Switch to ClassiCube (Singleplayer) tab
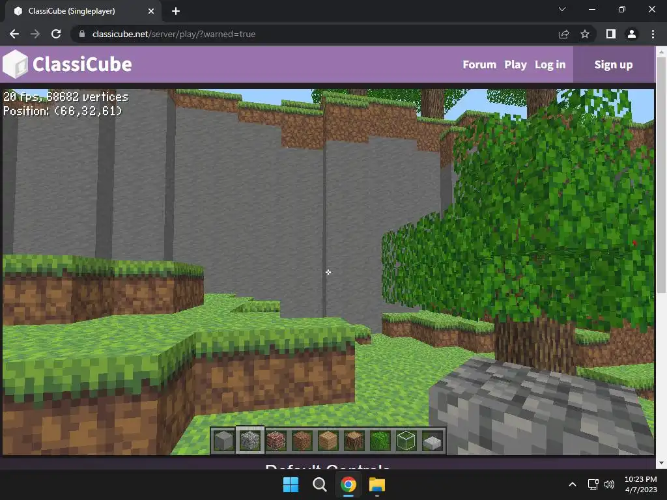 coord(83,11)
